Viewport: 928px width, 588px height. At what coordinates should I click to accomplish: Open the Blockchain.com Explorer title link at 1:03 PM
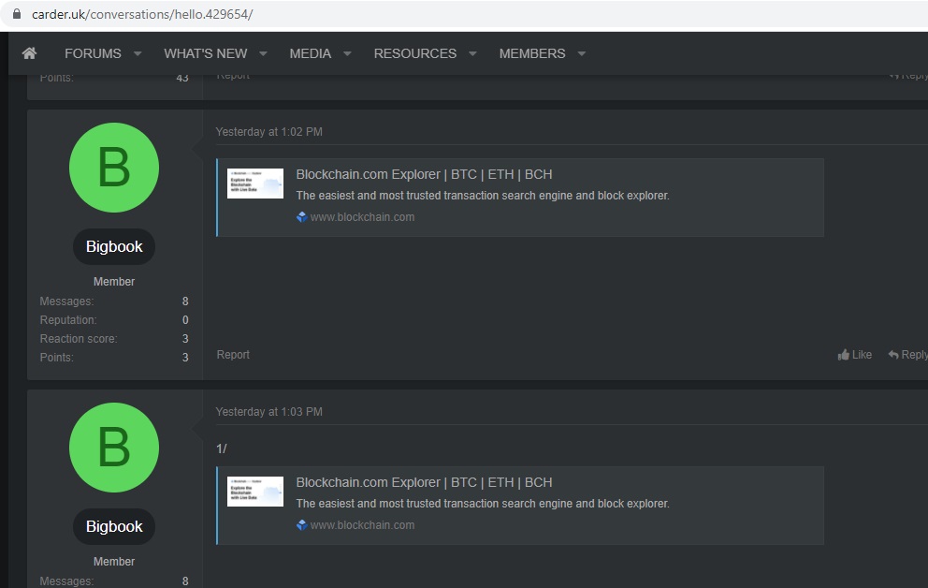click(424, 482)
